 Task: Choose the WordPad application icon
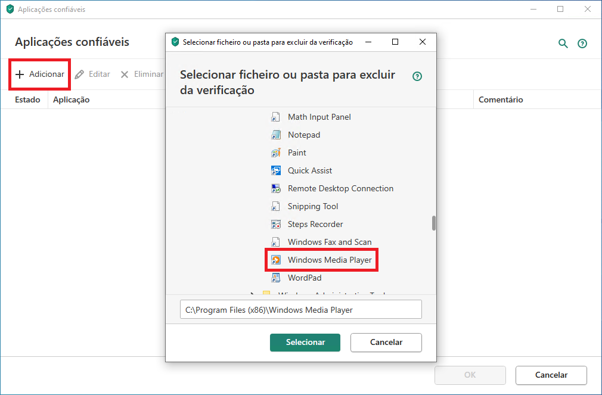(275, 278)
